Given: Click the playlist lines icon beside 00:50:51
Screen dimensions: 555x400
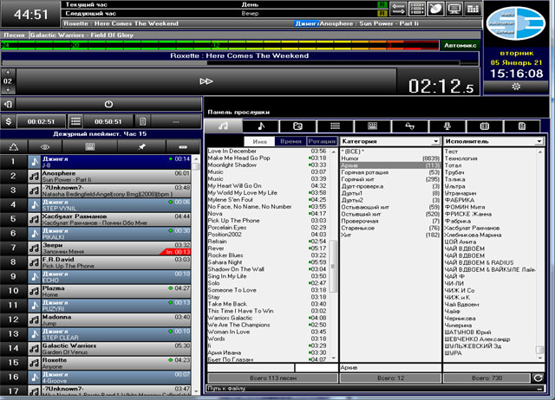Looking at the screenshot, I should (x=75, y=121).
